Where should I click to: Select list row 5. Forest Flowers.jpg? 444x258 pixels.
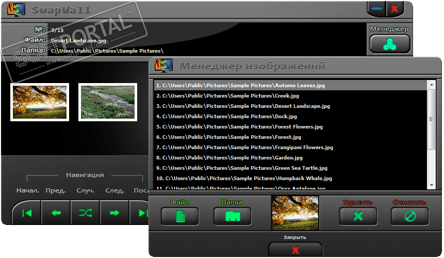(x=290, y=127)
